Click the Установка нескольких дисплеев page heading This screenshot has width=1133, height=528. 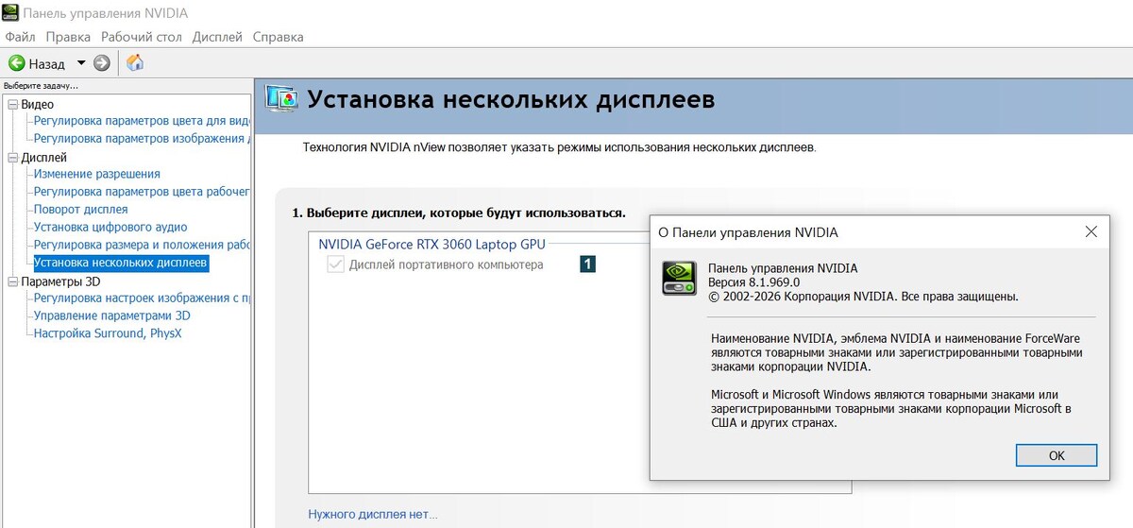click(512, 99)
